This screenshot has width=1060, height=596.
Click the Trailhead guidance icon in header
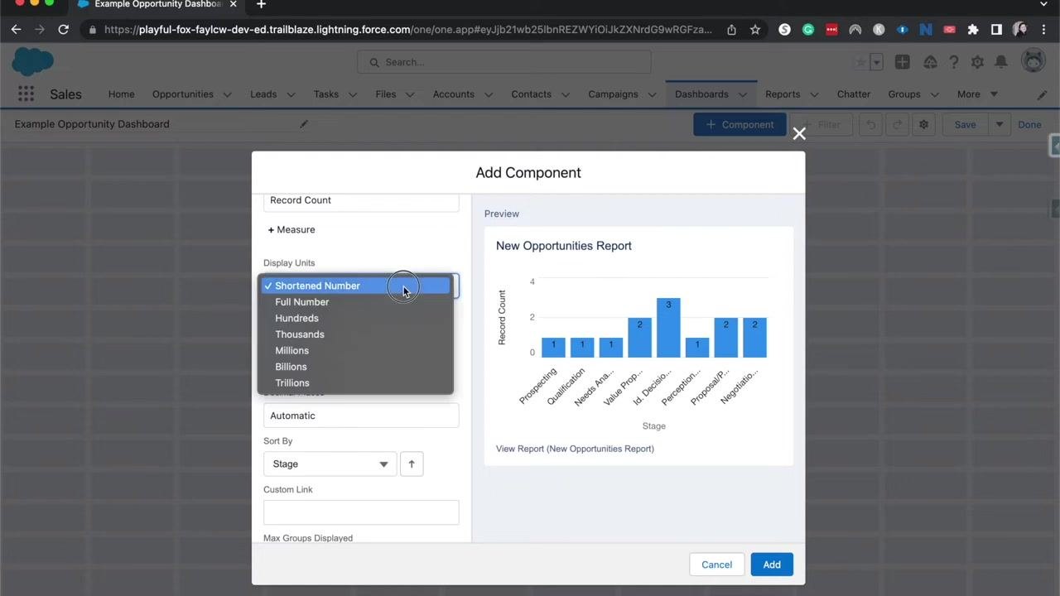pyautogui.click(x=930, y=62)
